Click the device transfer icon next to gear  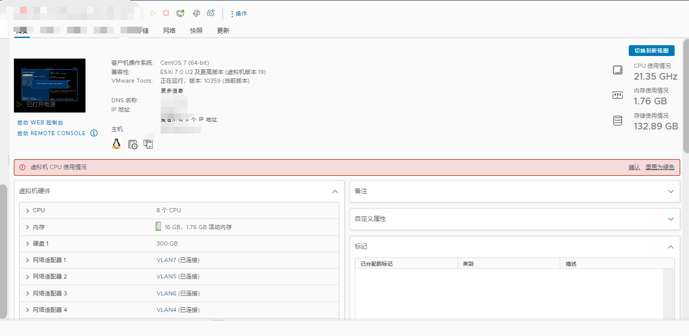(148, 144)
